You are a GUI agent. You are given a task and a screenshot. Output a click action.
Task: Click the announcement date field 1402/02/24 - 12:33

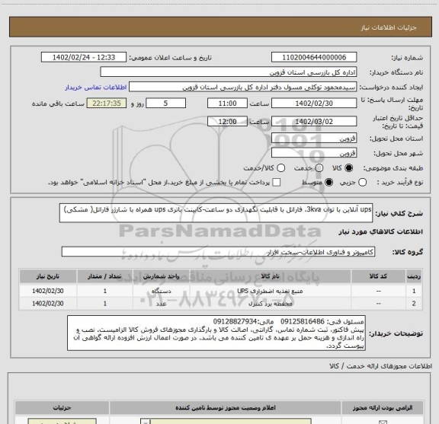[84, 57]
